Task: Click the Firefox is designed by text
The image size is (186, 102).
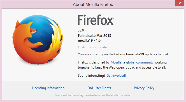Action: click(94, 62)
